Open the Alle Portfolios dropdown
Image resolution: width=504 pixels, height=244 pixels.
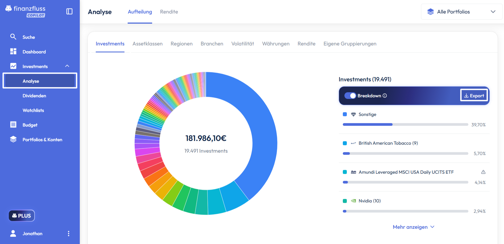click(461, 12)
